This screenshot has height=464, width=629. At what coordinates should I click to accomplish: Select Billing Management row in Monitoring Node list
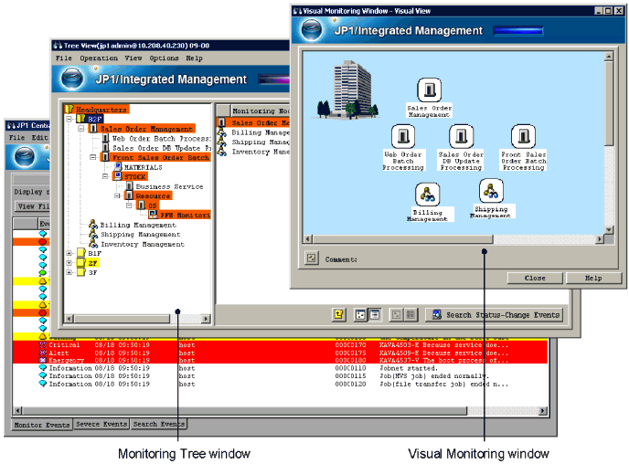(253, 132)
